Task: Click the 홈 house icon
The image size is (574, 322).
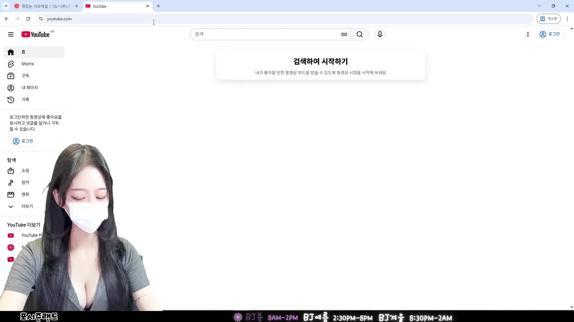Action: 11,52
